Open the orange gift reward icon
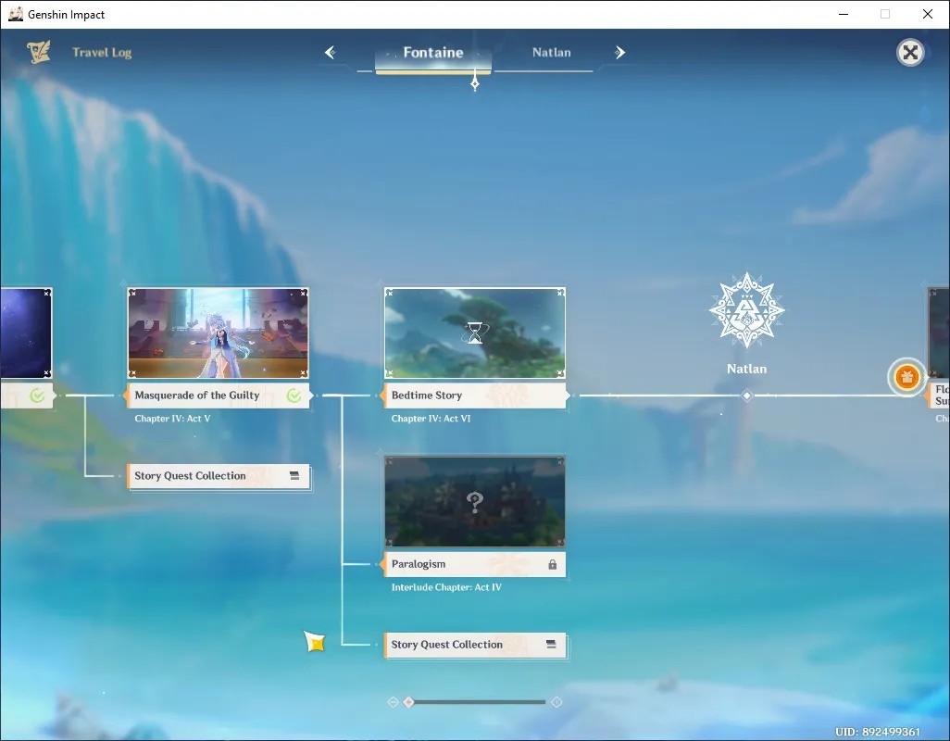Viewport: 950px width, 741px height. pos(907,377)
